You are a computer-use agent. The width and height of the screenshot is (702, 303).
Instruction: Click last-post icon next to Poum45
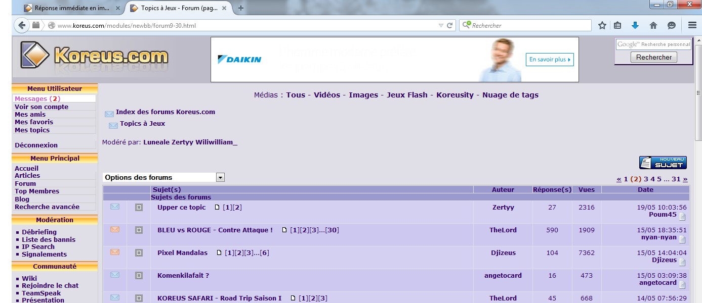pyautogui.click(x=682, y=217)
